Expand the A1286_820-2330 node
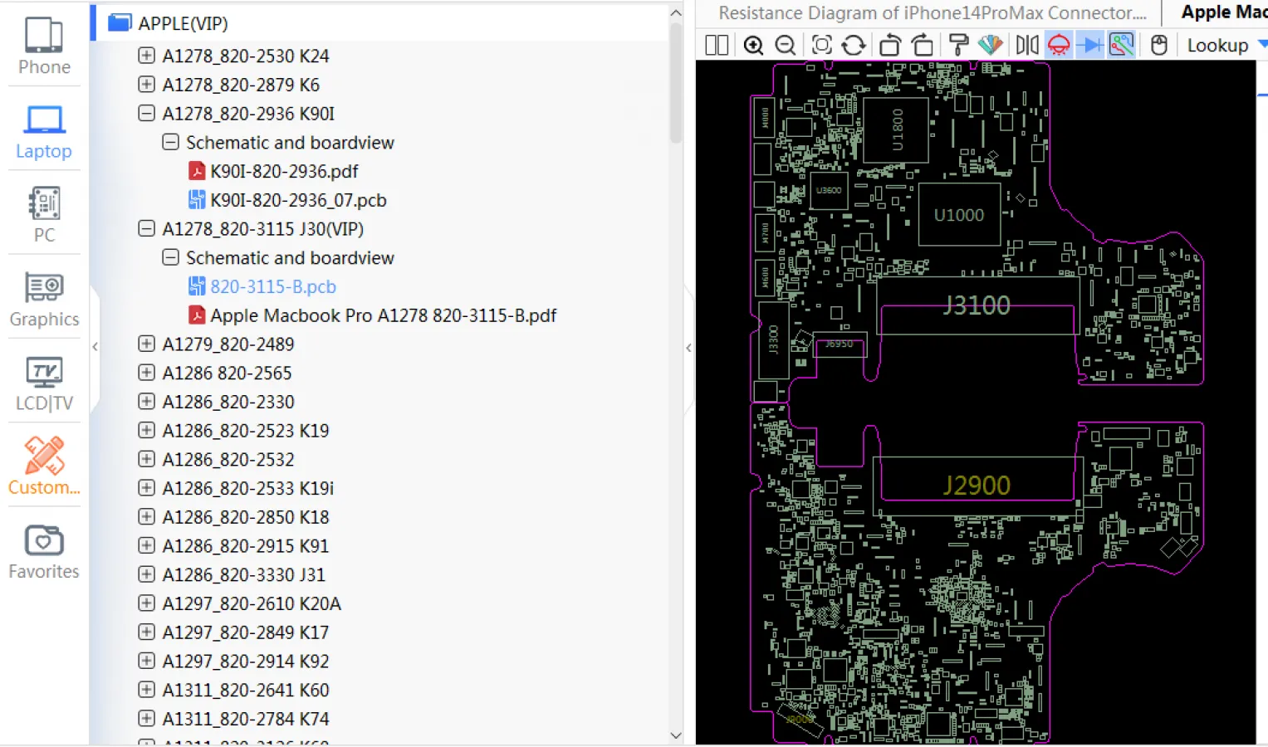The image size is (1268, 747). point(146,402)
